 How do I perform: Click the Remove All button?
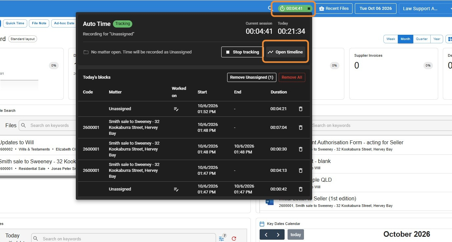pyautogui.click(x=292, y=77)
